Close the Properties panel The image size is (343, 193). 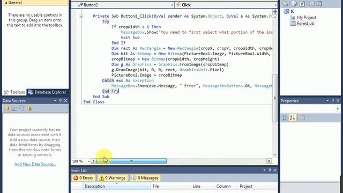pyautogui.click(x=338, y=101)
